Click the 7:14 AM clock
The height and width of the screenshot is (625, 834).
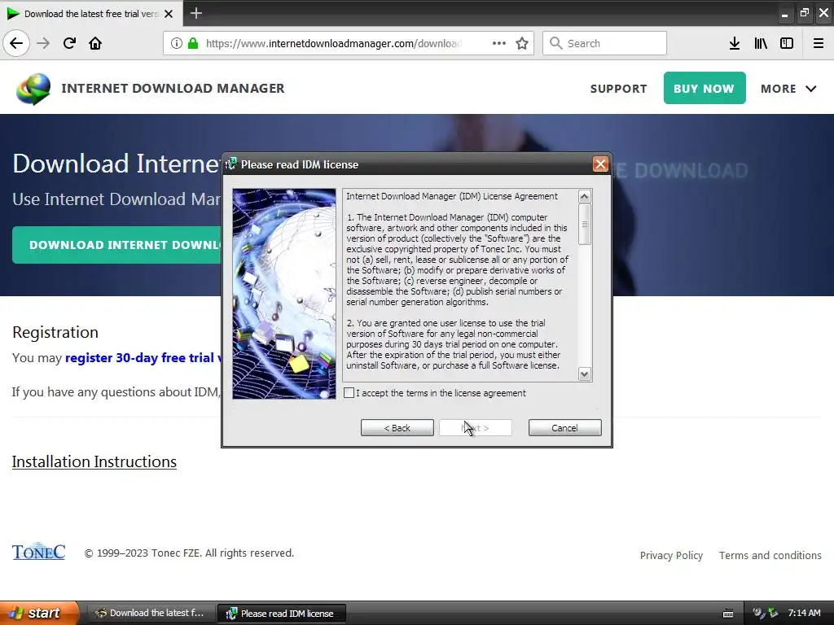[804, 614]
